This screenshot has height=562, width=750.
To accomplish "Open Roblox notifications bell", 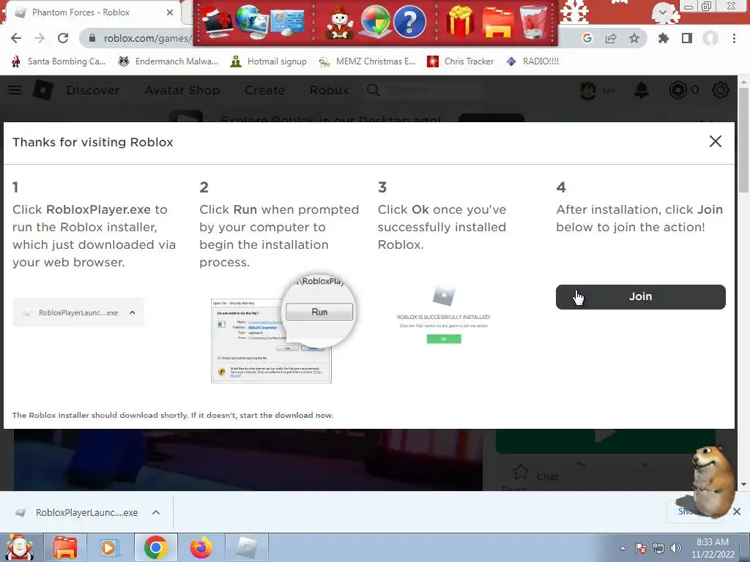I will (642, 90).
